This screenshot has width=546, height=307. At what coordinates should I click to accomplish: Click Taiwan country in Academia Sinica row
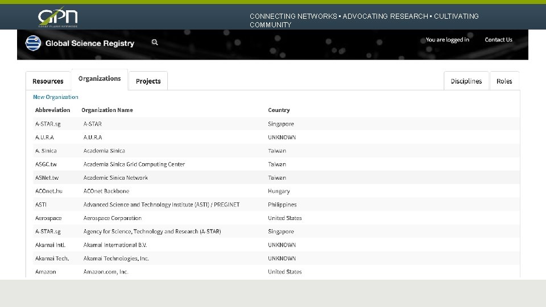coord(277,151)
